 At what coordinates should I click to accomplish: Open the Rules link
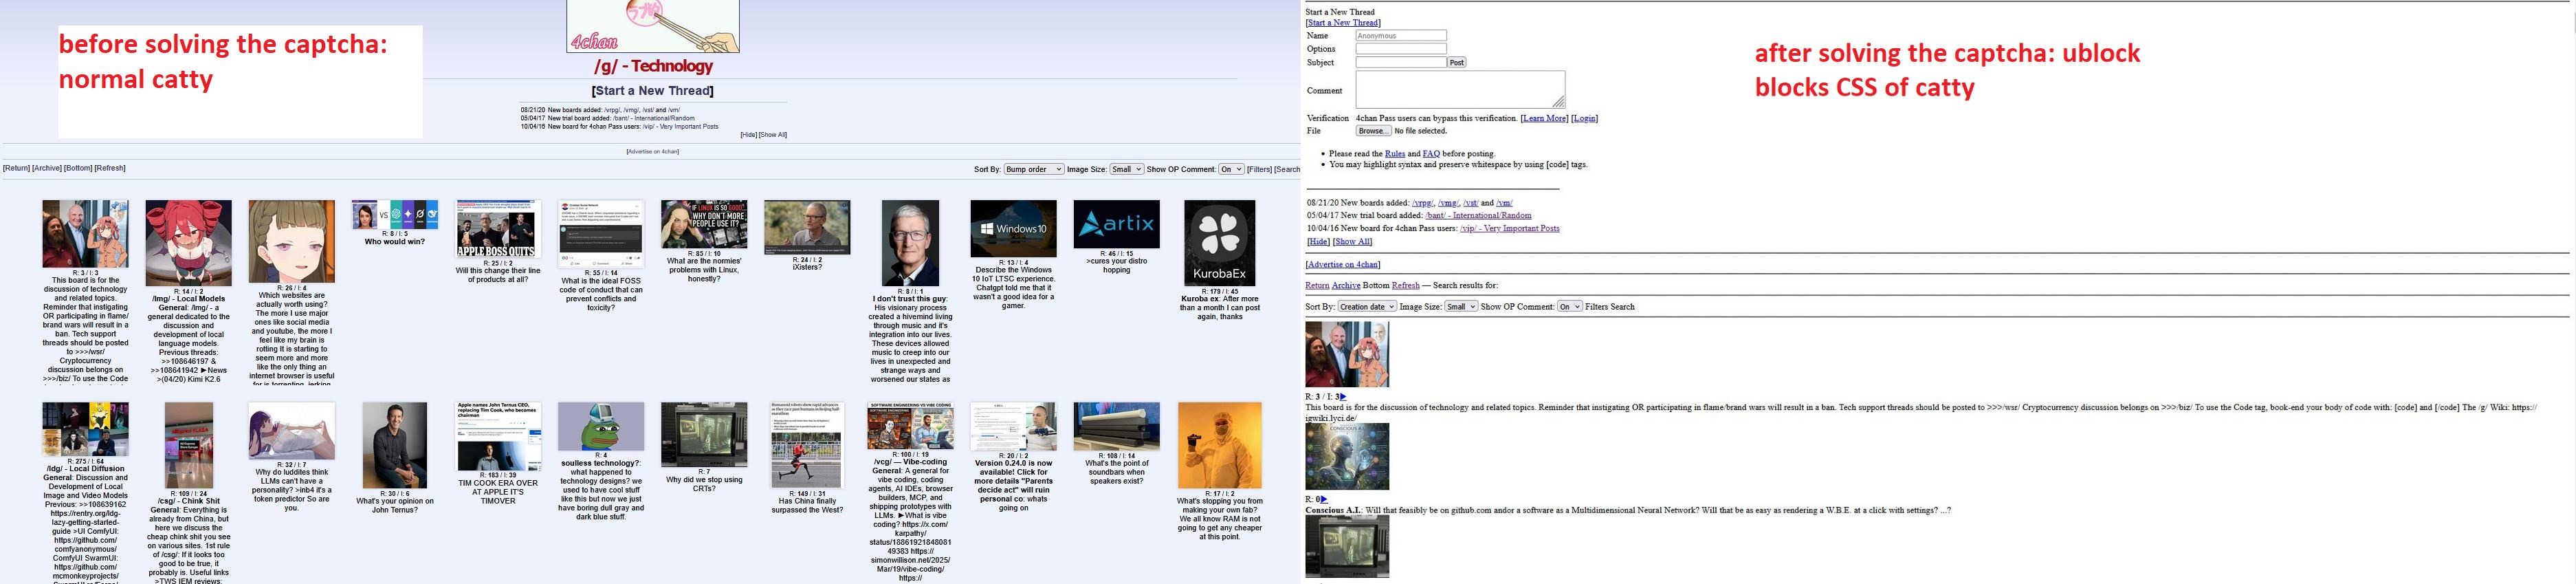(1395, 154)
